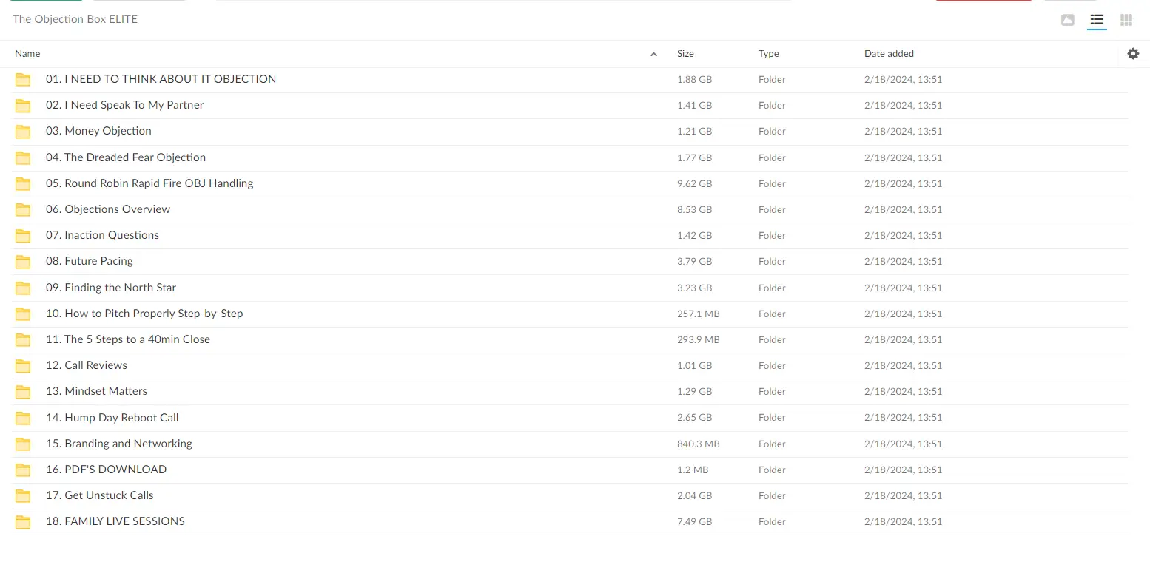Screen dimensions: 1150x576
Task: Click folder icon for Mindset Matters
Action: pos(23,392)
